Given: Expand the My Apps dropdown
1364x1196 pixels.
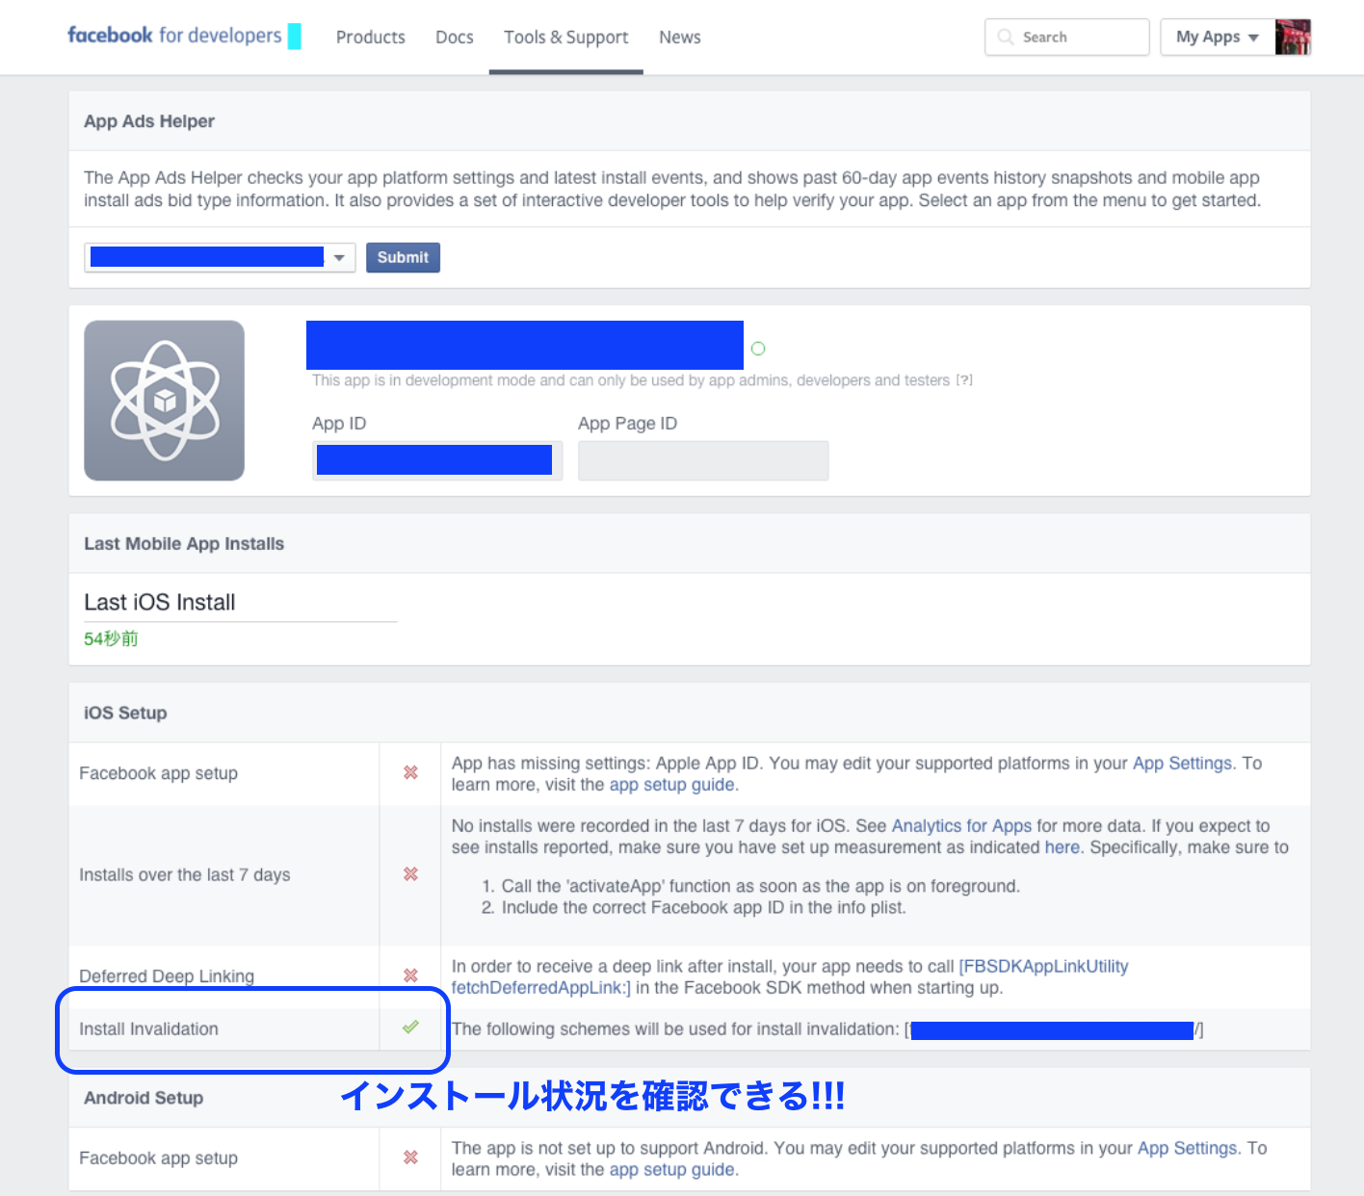Looking at the screenshot, I should point(1218,37).
